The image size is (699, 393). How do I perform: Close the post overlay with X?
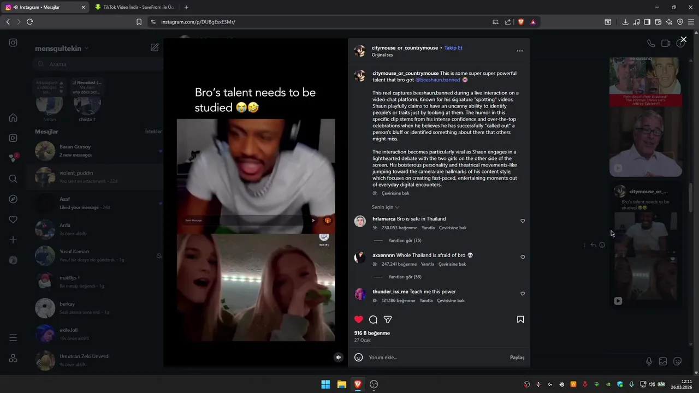click(683, 39)
